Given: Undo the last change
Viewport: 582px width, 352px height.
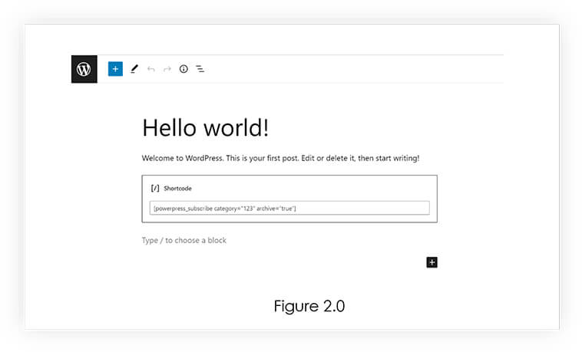Looking at the screenshot, I should (x=150, y=69).
